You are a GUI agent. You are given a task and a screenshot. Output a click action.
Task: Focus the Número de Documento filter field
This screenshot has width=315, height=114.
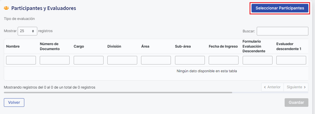(x=55, y=60)
